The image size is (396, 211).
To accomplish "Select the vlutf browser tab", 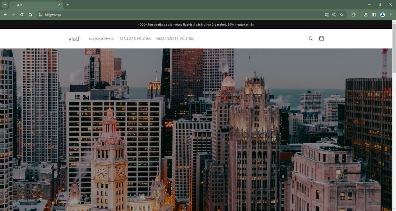I will [x=36, y=5].
